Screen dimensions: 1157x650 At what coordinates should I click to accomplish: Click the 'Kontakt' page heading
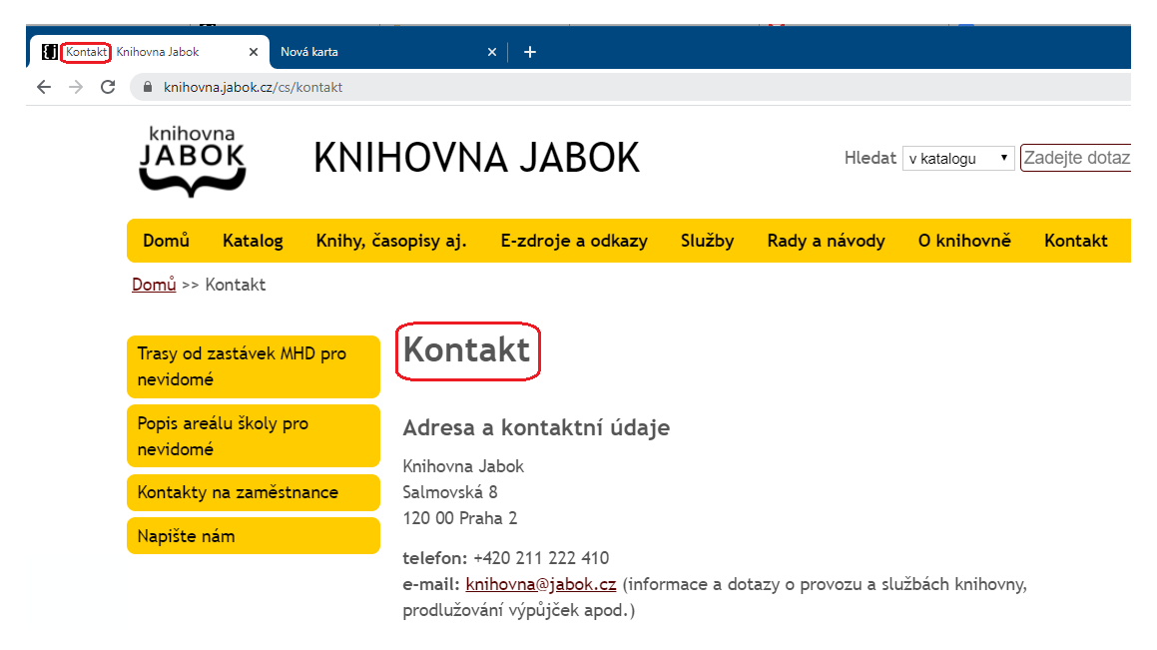tap(466, 349)
